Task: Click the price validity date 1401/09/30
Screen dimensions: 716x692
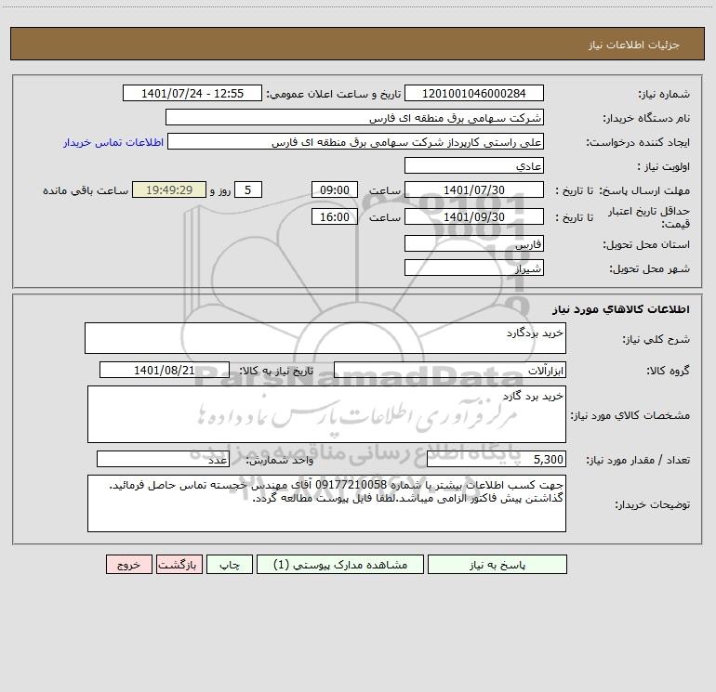Action: (x=474, y=216)
